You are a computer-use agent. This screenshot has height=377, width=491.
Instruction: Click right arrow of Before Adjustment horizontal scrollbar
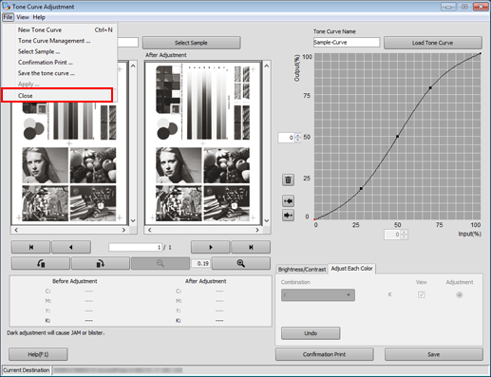tap(123, 230)
